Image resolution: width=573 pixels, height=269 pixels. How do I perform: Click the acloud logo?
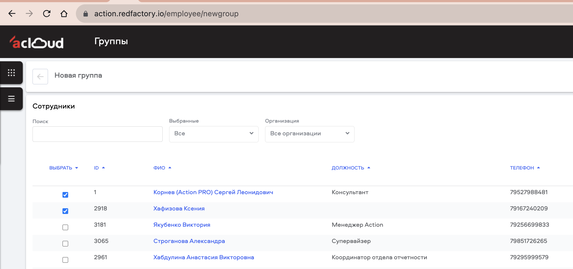coord(37,42)
